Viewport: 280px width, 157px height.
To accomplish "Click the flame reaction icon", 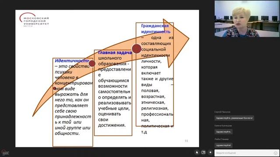I will click(x=197, y=152).
